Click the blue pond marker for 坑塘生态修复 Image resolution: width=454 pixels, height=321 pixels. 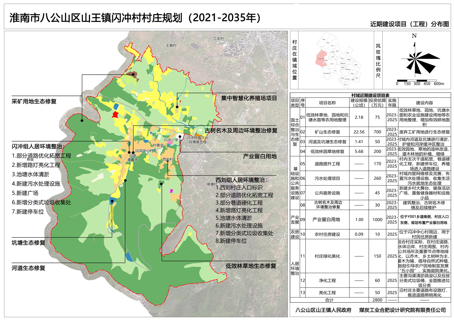(112, 201)
